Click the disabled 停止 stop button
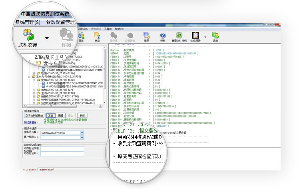The height and width of the screenshot is (196, 301). 70,115
